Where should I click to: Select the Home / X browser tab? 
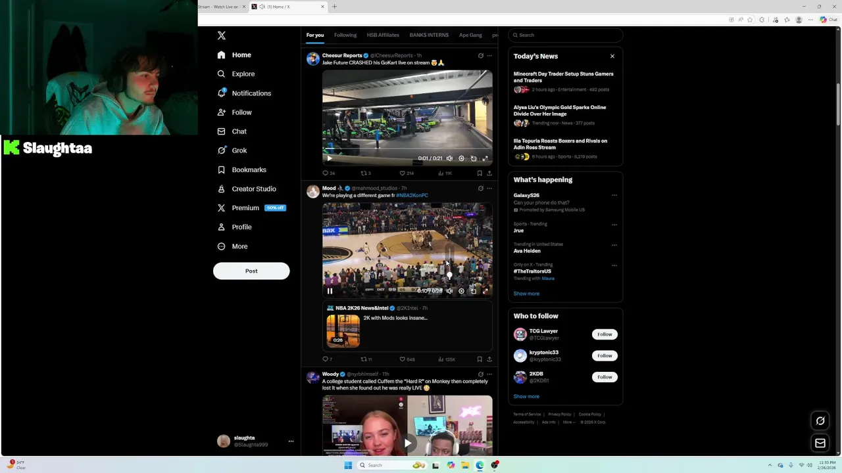(x=289, y=7)
